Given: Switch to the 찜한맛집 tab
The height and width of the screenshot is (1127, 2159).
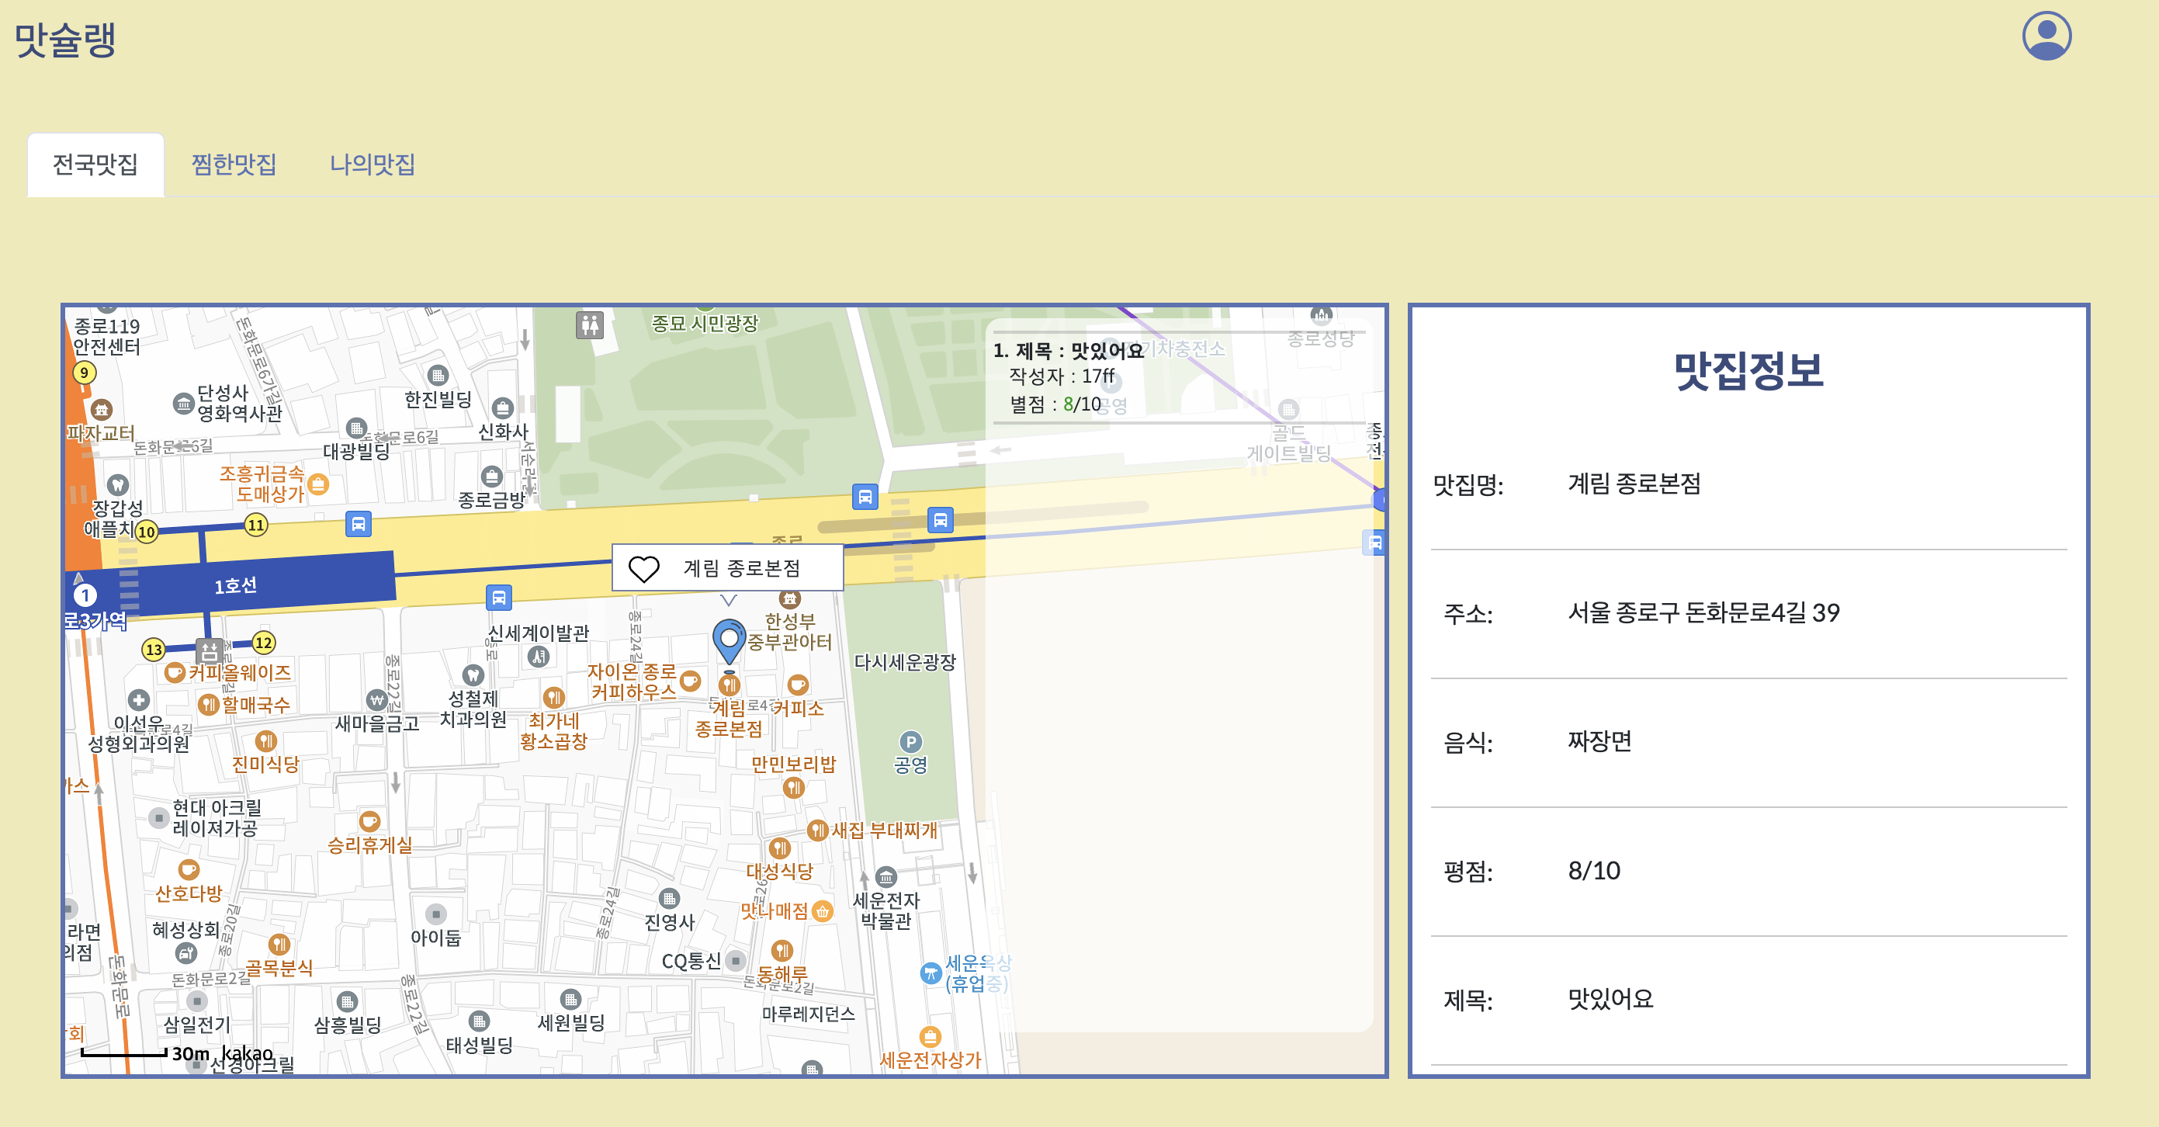Looking at the screenshot, I should click(x=234, y=165).
